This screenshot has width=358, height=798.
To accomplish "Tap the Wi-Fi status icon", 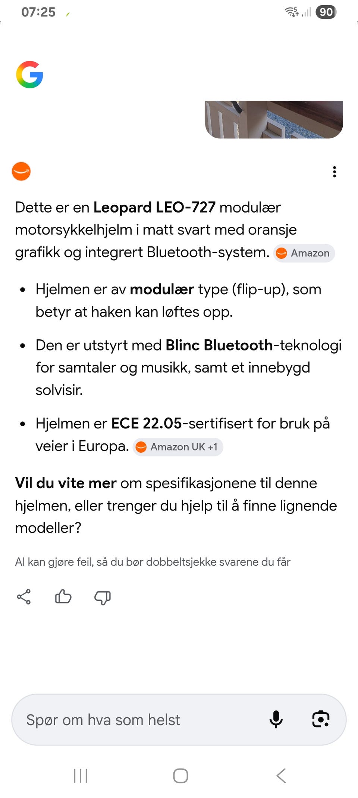I will (292, 12).
